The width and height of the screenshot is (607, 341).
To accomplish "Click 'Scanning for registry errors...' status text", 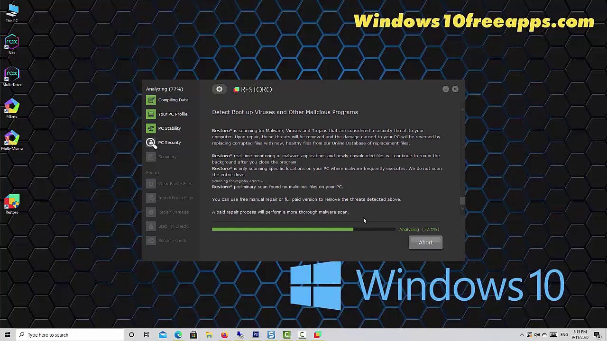I will tap(238, 181).
